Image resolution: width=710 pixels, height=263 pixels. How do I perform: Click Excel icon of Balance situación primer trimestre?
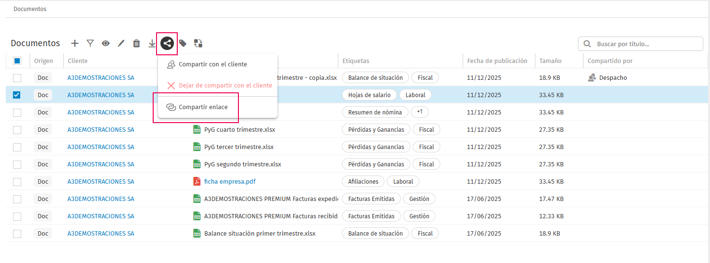click(x=197, y=233)
